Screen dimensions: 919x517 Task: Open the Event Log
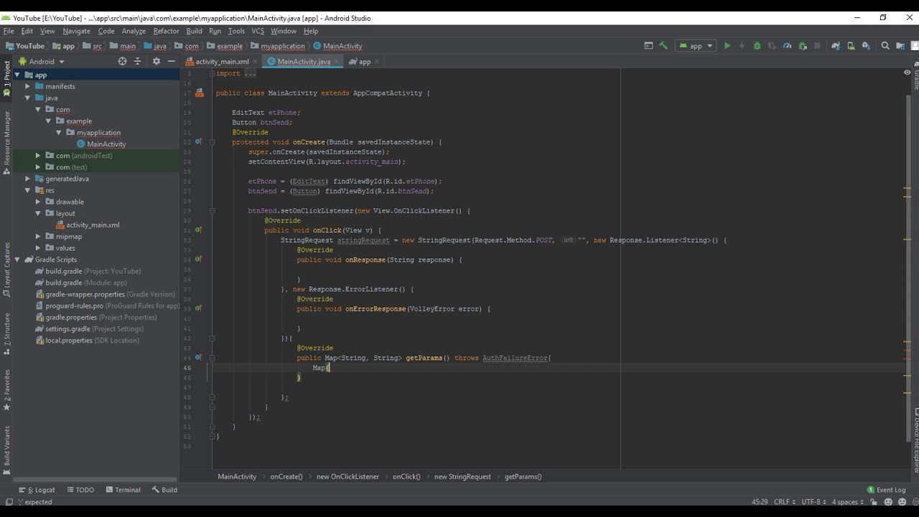886,490
